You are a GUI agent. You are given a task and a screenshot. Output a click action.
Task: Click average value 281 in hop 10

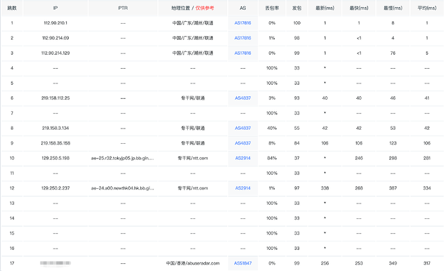click(427, 158)
